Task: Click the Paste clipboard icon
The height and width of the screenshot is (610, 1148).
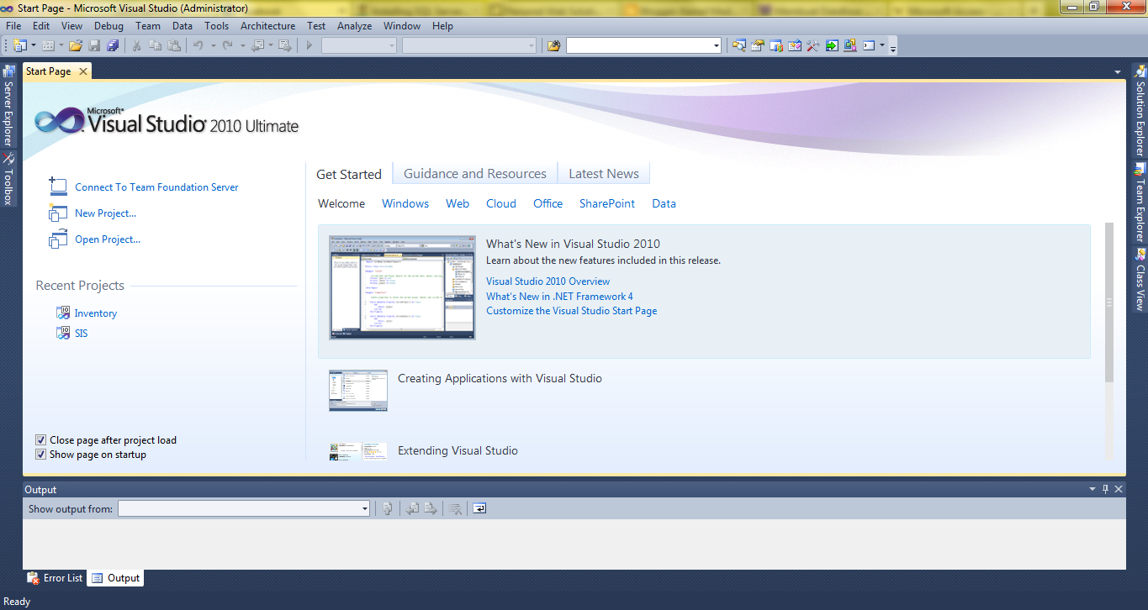Action: [174, 45]
